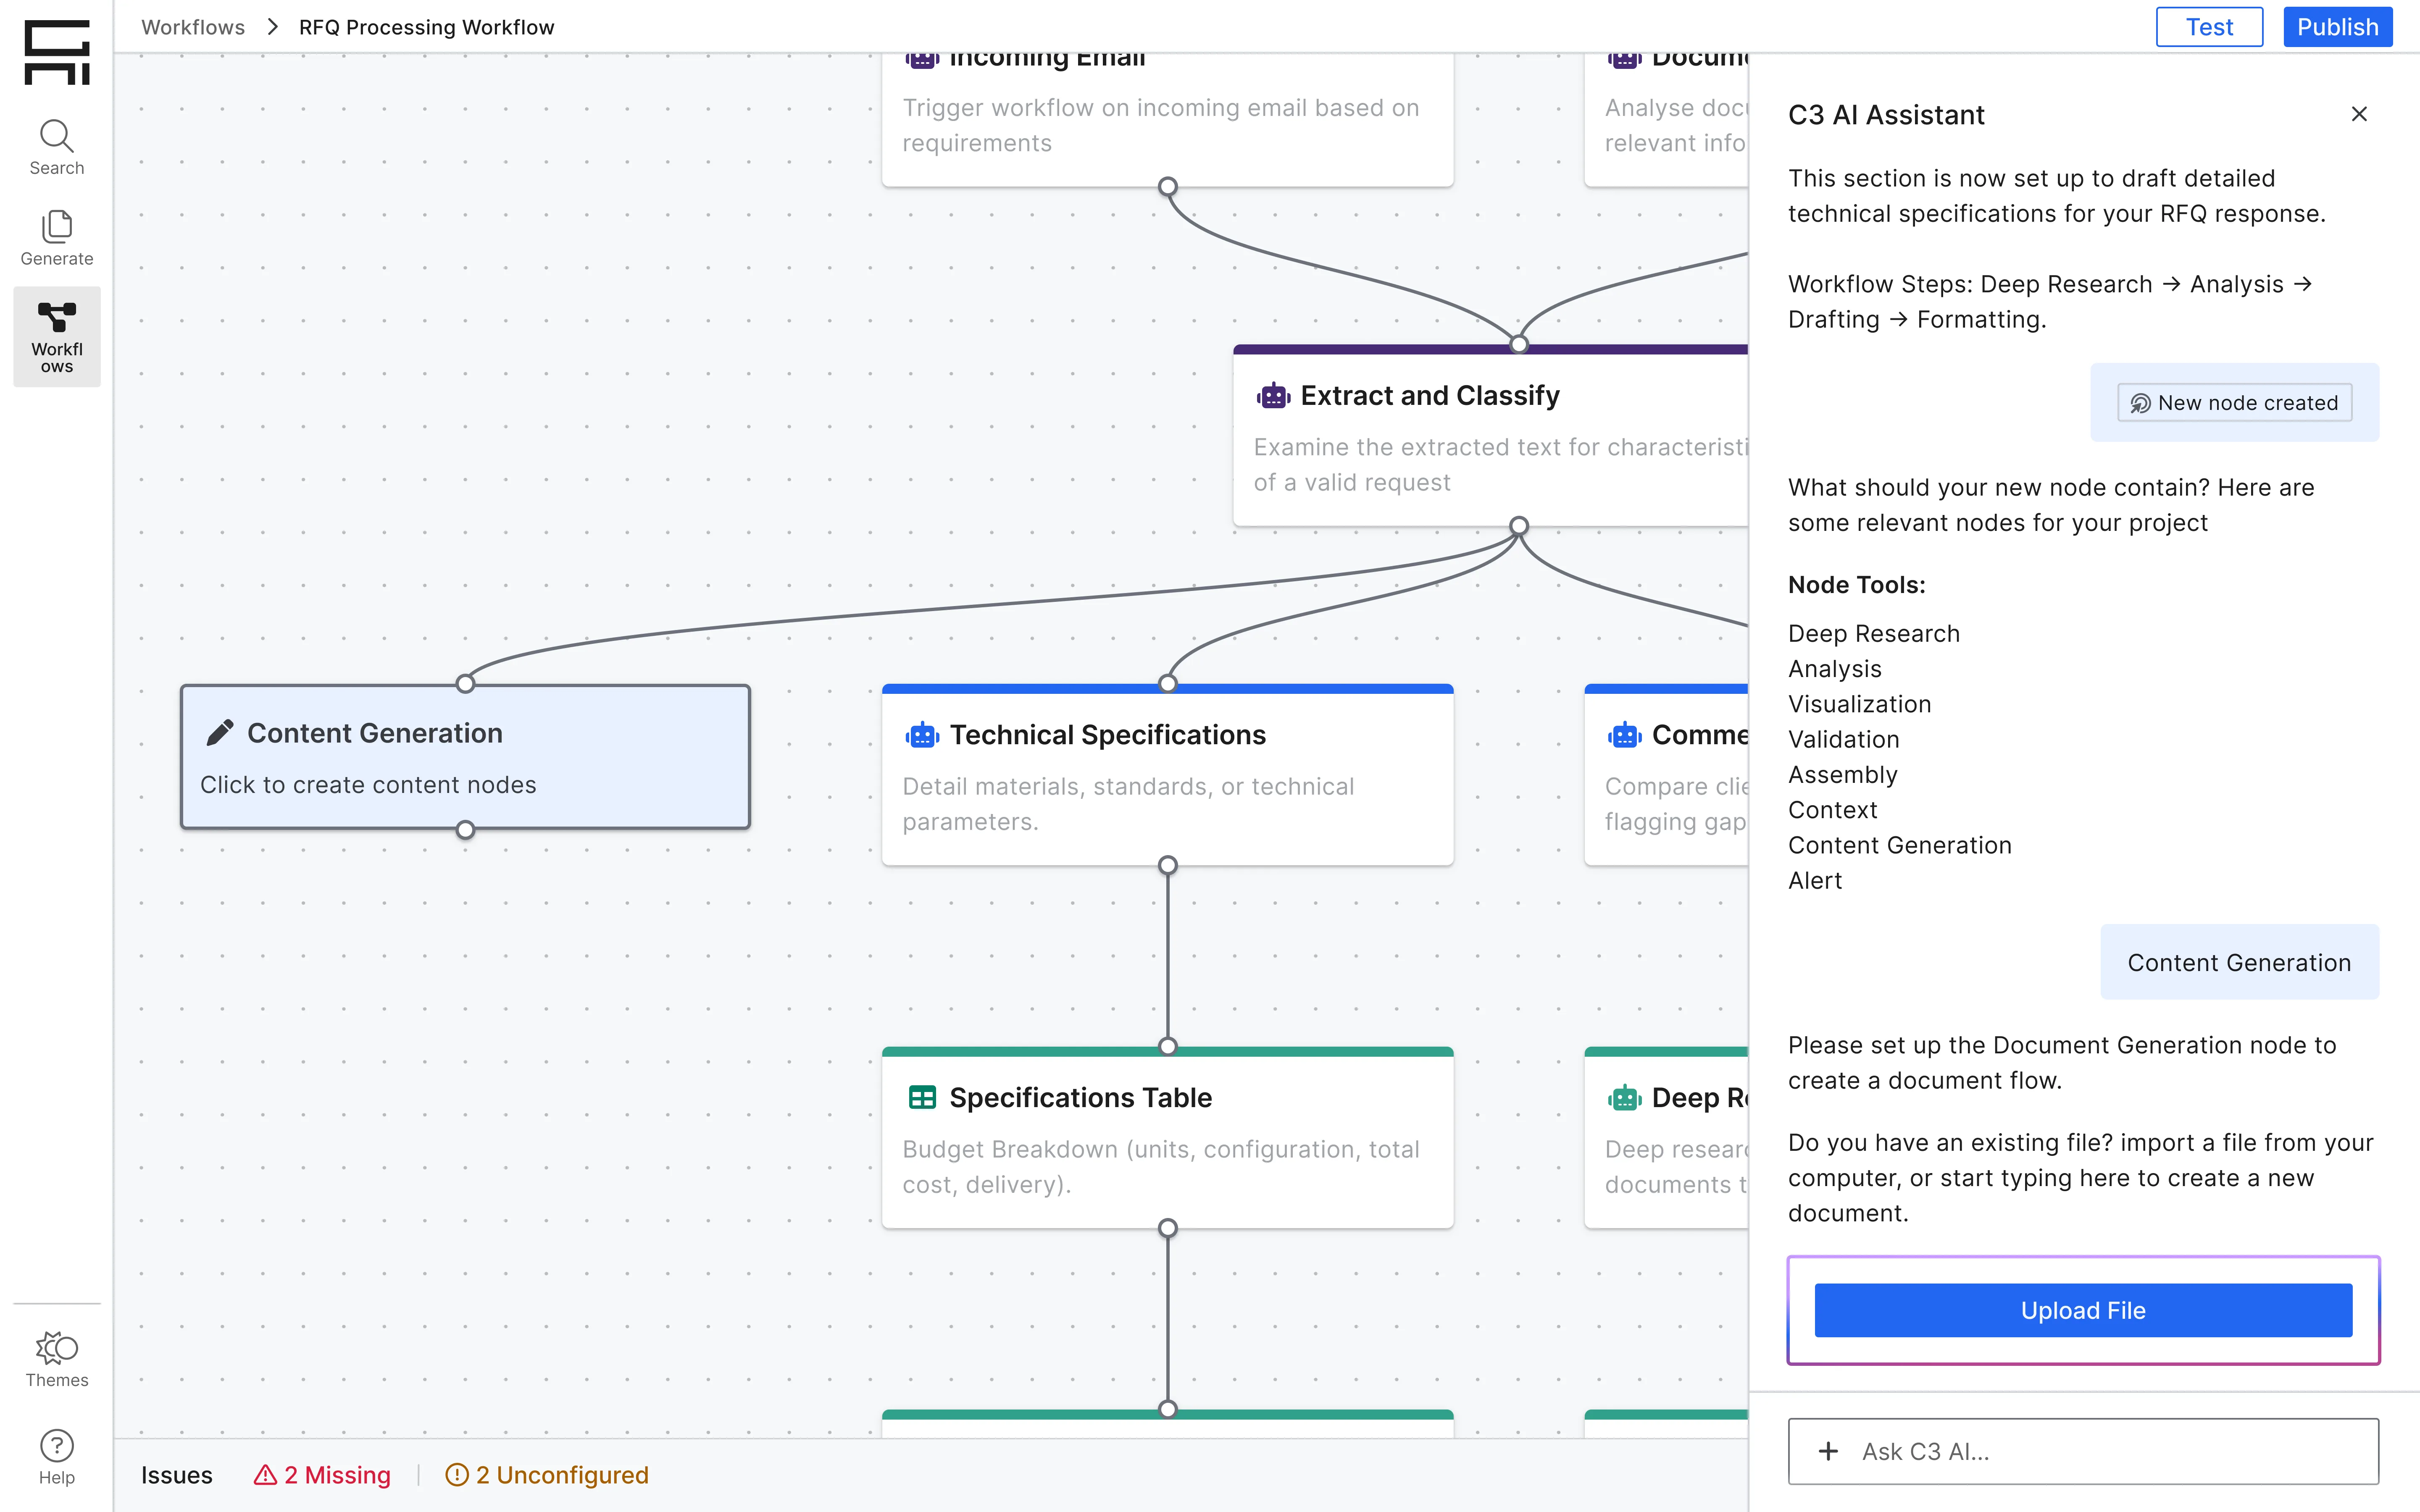Select the Specifications Table node
The height and width of the screenshot is (1512, 2420).
click(1167, 1138)
